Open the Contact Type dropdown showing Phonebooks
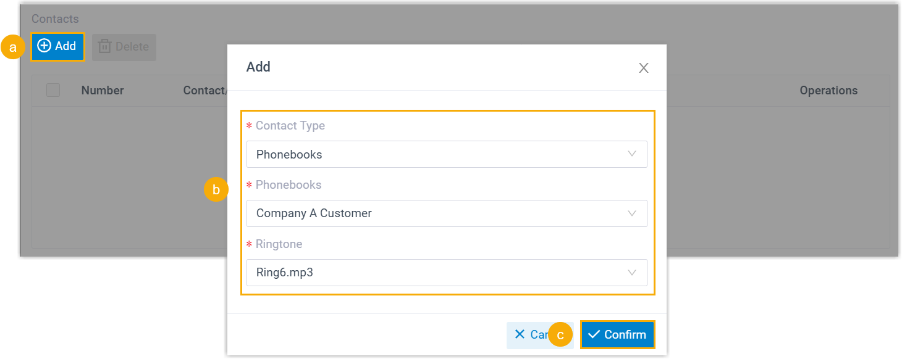The width and height of the screenshot is (902, 359). coord(446,154)
